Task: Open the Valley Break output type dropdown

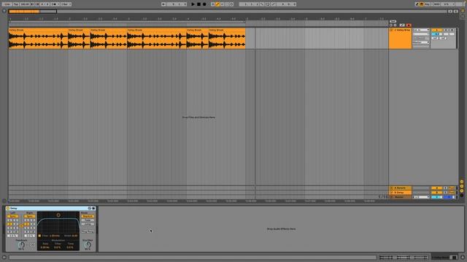Action: 421,42
